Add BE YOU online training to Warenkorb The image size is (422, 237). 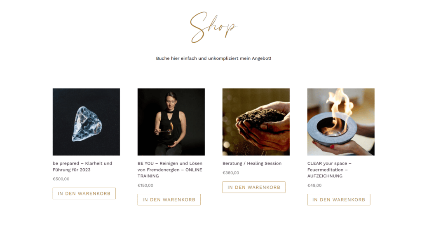(x=169, y=200)
